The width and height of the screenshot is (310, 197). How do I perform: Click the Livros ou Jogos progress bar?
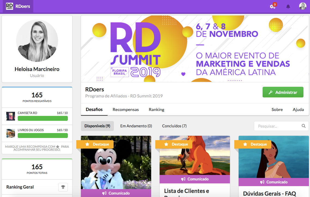[43, 136]
